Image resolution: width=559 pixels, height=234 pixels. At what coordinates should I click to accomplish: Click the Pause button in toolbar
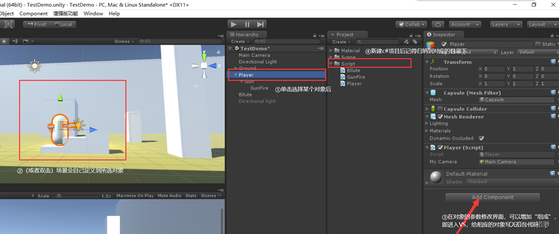tap(247, 24)
